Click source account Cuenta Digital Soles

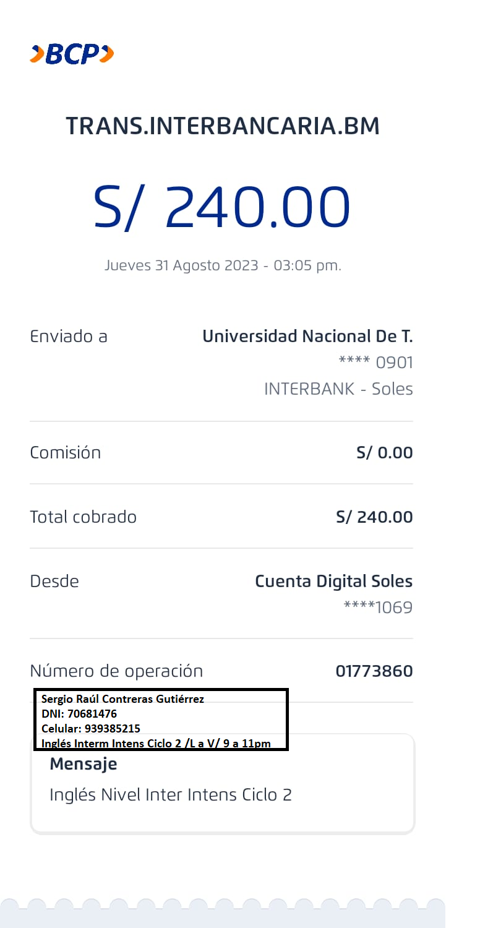[333, 582]
